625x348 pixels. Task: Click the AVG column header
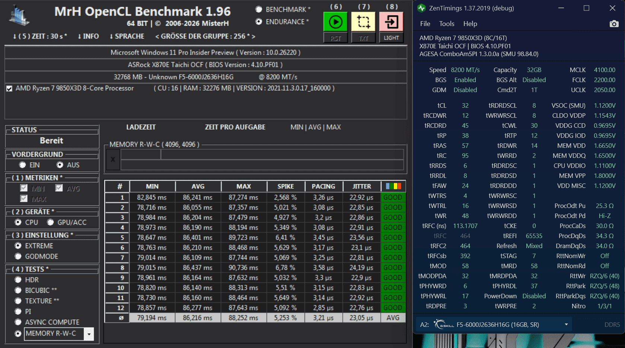click(x=198, y=186)
